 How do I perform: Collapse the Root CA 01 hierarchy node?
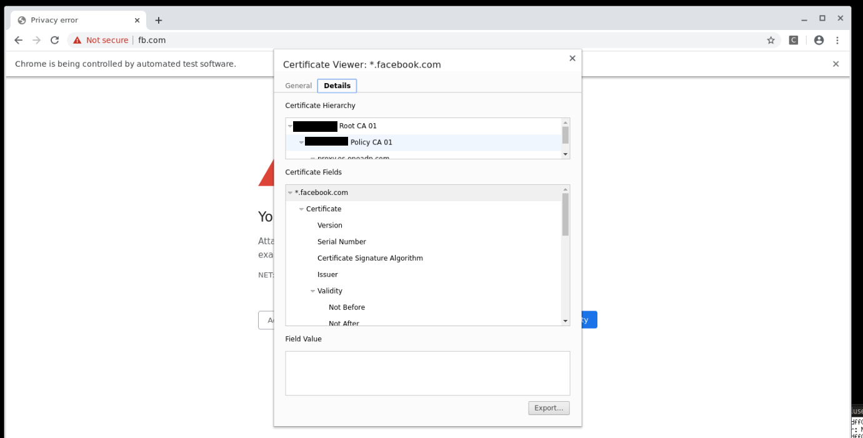pos(291,126)
